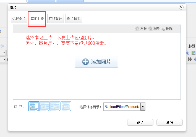Select the first alignment icon
Screen dimensions: 196x137
(33, 106)
